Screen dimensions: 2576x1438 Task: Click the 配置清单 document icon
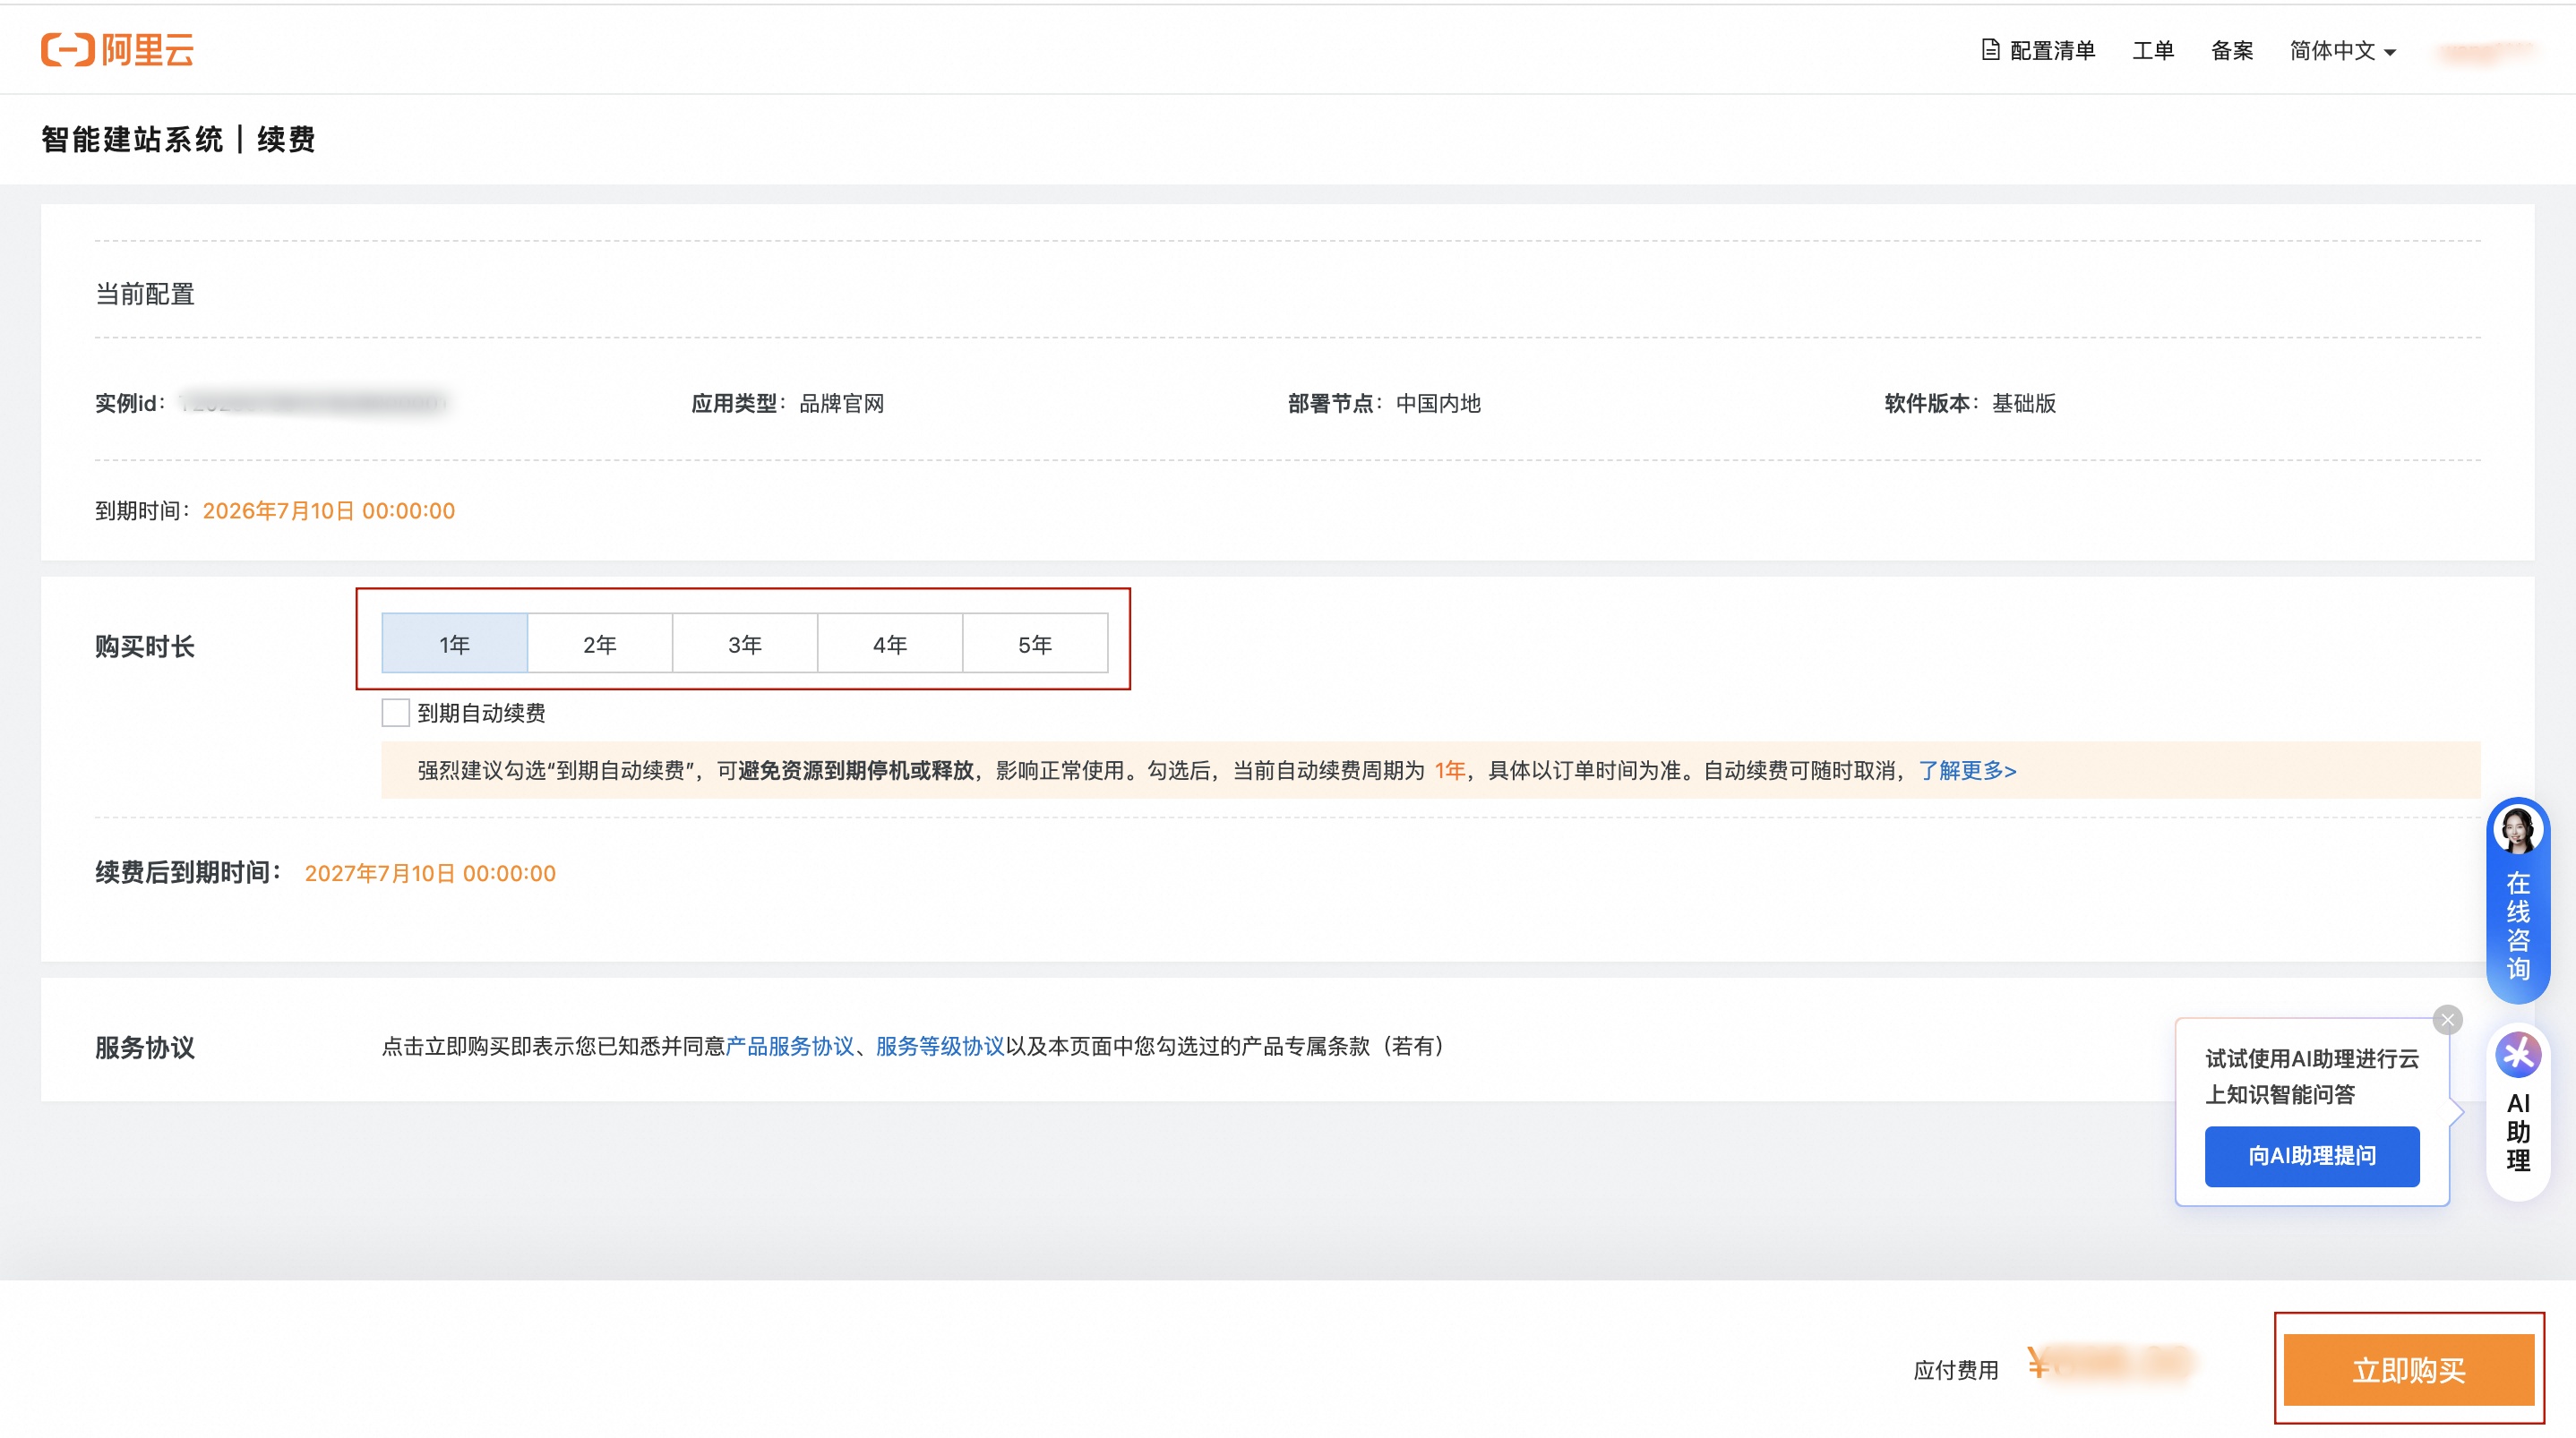[x=1990, y=50]
